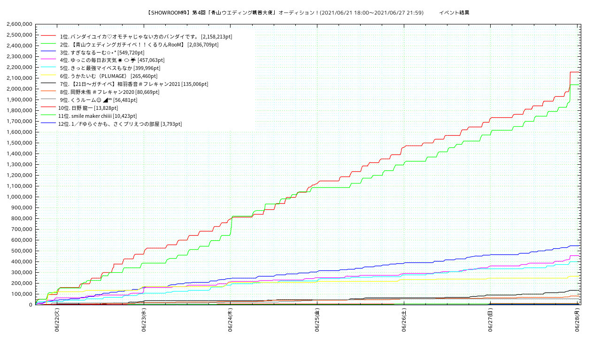
Task: Click the 11位 smile maker chiiii legend entry
Action: [97, 116]
